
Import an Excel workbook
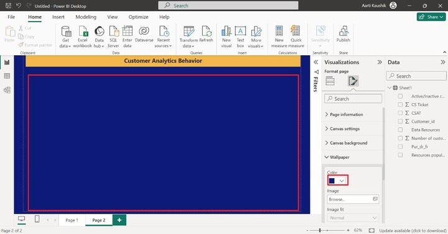click(83, 37)
